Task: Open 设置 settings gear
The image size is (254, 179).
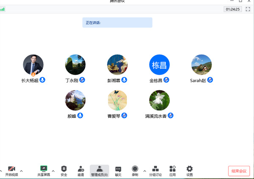Action: pyautogui.click(x=190, y=171)
